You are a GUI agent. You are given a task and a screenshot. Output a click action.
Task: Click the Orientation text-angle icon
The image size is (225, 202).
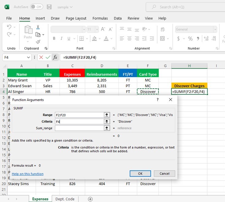[144, 29]
